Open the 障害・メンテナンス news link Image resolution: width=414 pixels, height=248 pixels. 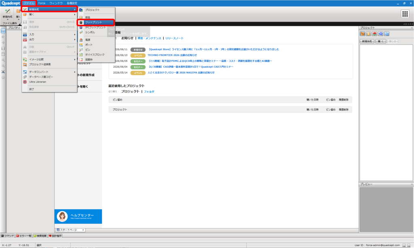(150, 38)
